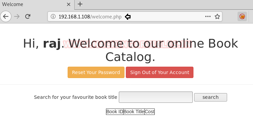This screenshot has width=253, height=134.
Task: Go back to the previous page
Action: 6,16
